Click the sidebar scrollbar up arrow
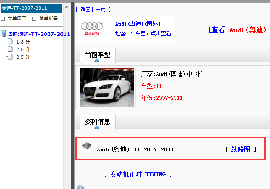Viewport: 270px width, 189px height. 67,7
